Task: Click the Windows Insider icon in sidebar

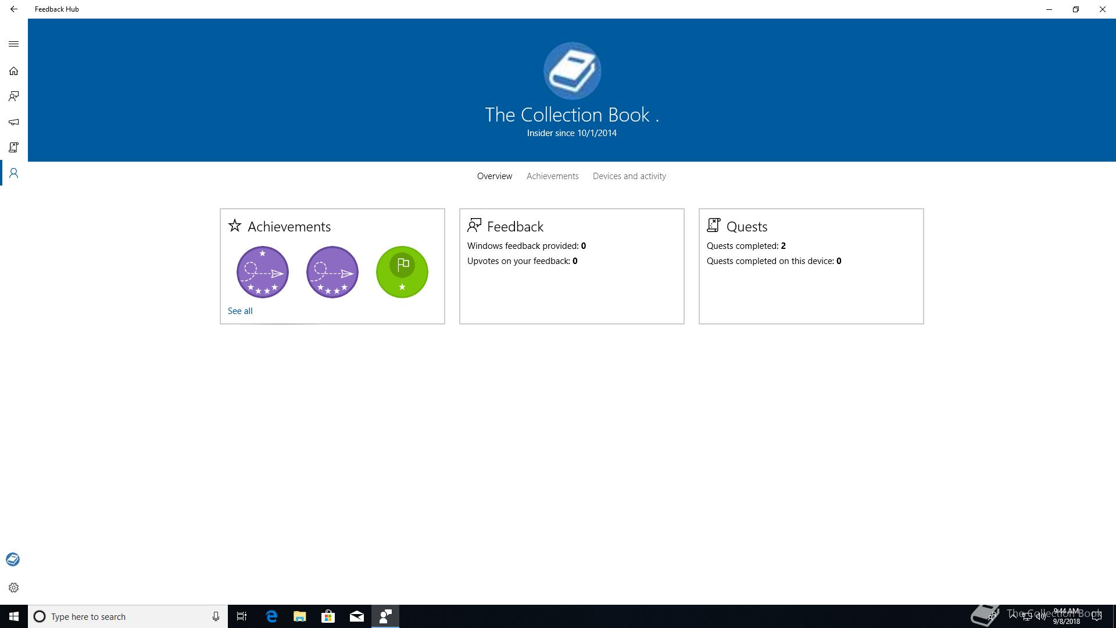Action: pyautogui.click(x=13, y=559)
